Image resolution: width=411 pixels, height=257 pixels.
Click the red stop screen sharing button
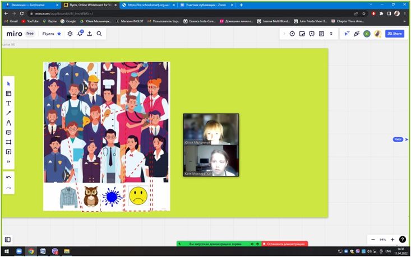(285, 244)
